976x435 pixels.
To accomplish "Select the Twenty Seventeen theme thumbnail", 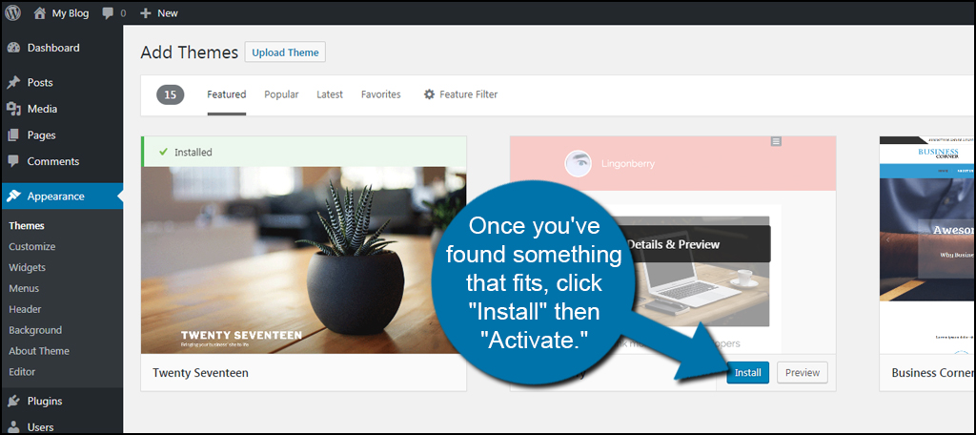I will coord(304,259).
